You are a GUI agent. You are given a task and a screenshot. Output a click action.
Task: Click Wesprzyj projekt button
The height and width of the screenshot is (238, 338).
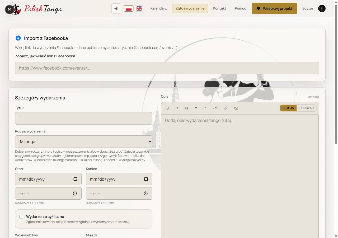[274, 8]
